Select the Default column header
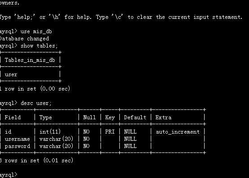Screen dimensions: 249x178 135,117
